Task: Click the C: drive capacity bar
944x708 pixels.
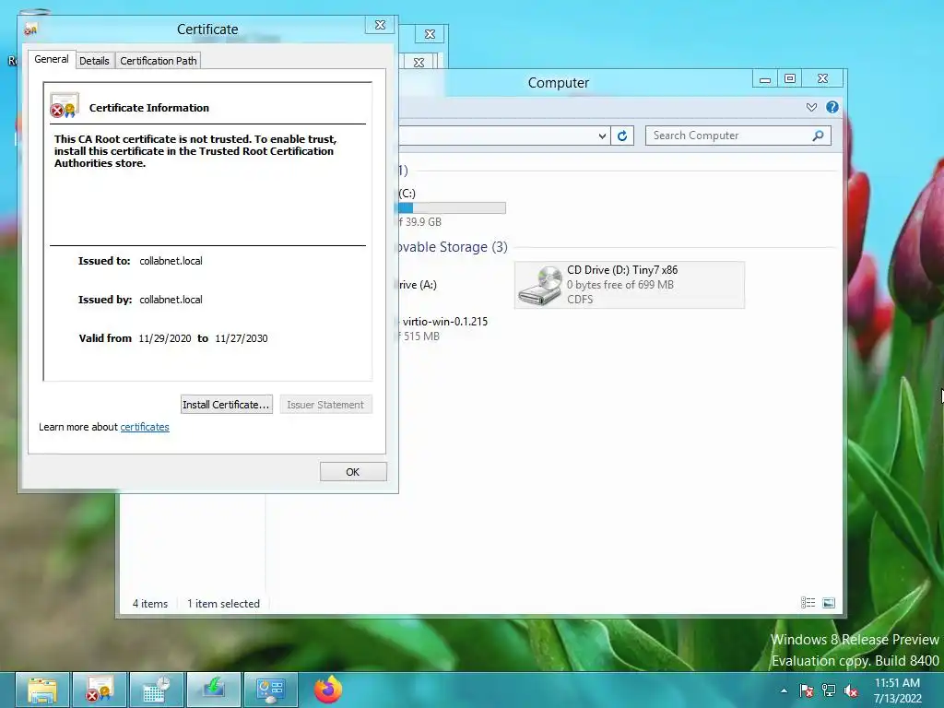Action: (x=452, y=207)
